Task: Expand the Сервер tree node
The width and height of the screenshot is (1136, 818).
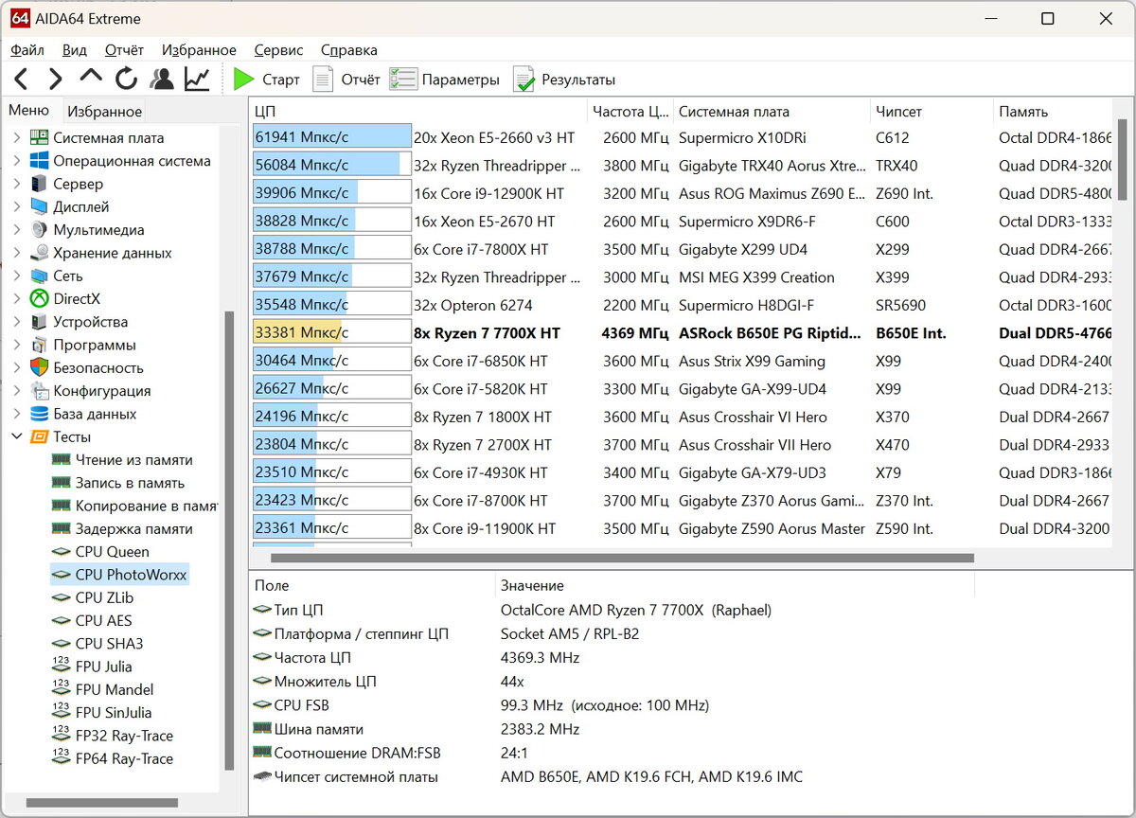Action: (16, 184)
